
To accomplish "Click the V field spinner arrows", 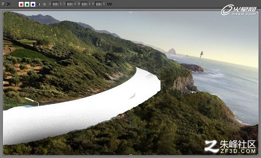I will pos(75,4).
